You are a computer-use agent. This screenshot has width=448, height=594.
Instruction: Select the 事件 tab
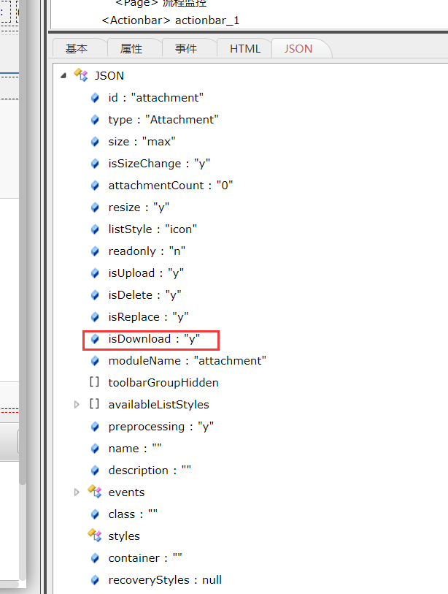(x=186, y=48)
